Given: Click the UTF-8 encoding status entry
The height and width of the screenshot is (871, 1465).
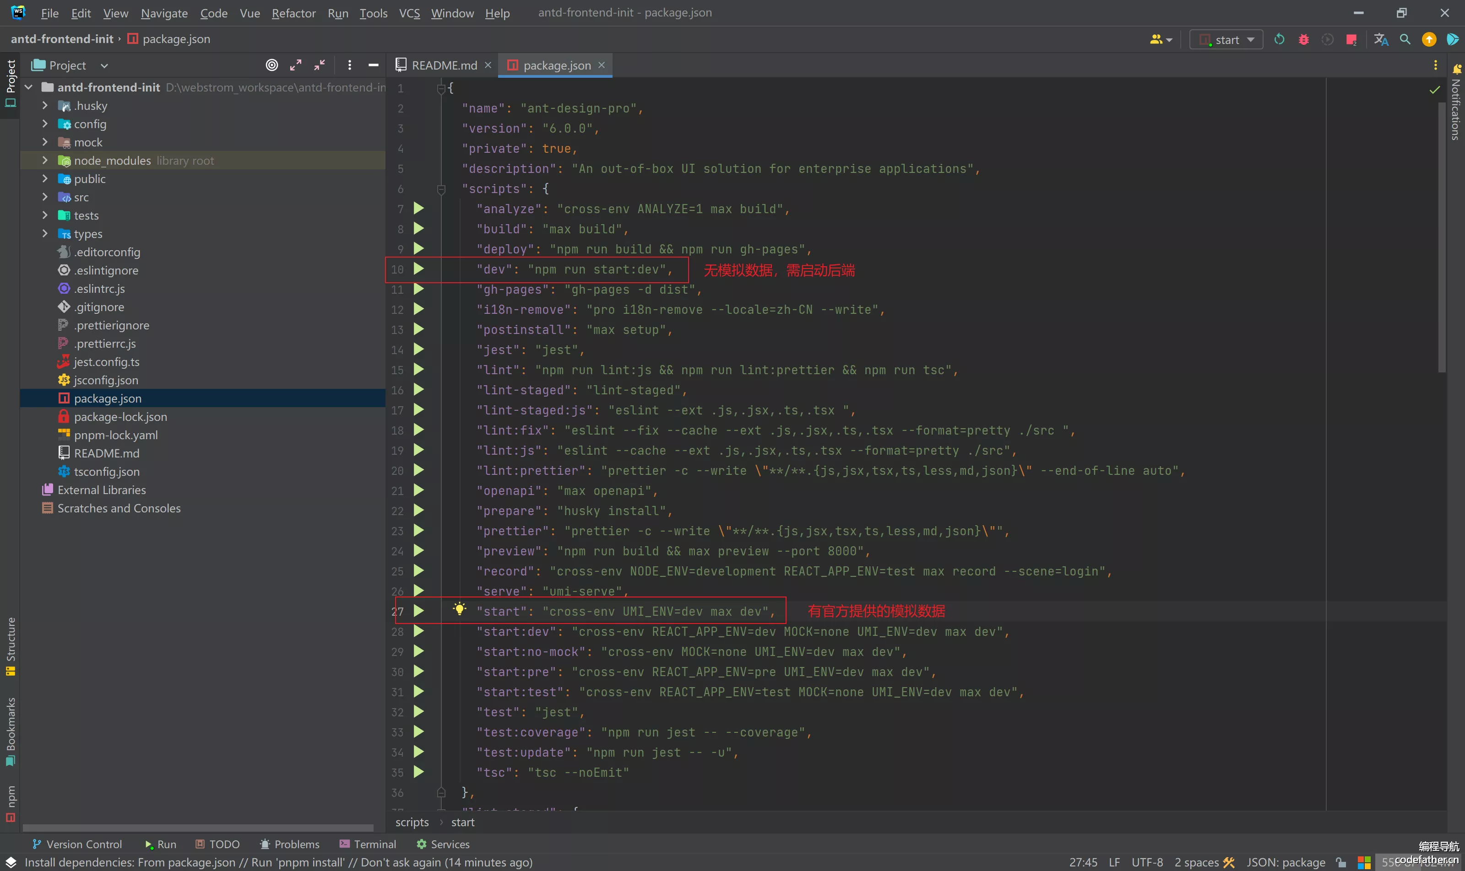Looking at the screenshot, I should (x=1147, y=862).
